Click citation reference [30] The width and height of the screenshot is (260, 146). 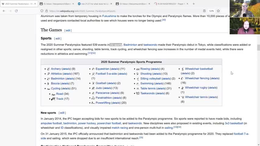pos(164,20)
